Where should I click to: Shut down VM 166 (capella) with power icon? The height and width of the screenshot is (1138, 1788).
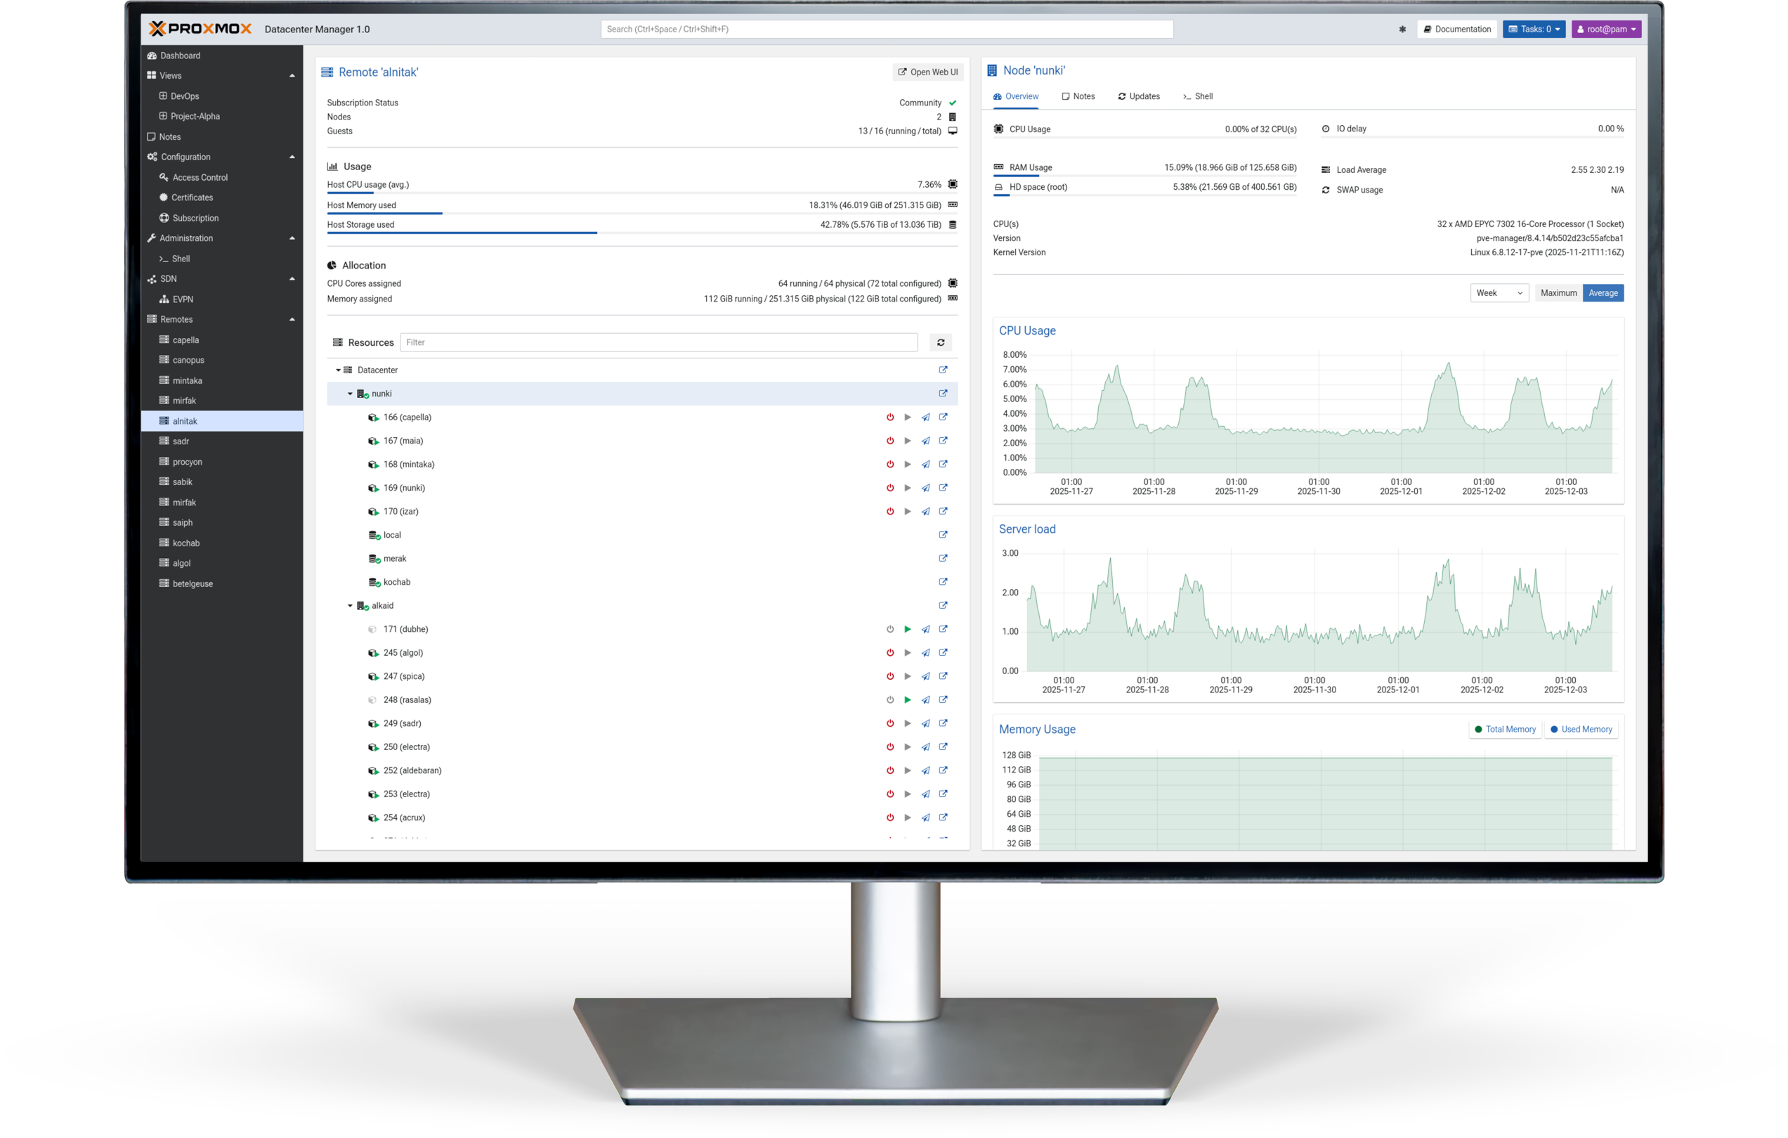pos(890,417)
